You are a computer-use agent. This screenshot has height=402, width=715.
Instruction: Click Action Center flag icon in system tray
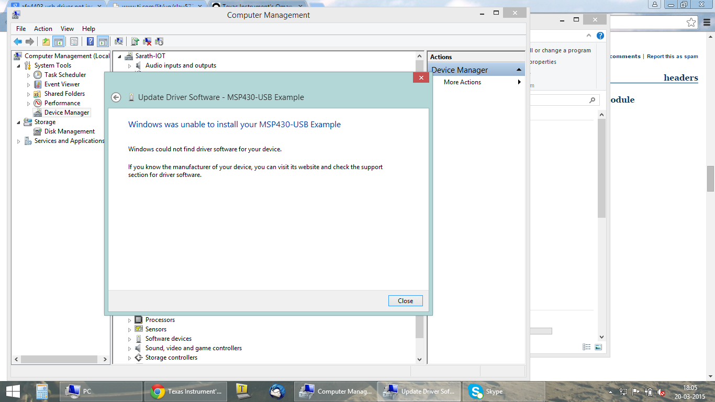click(636, 392)
